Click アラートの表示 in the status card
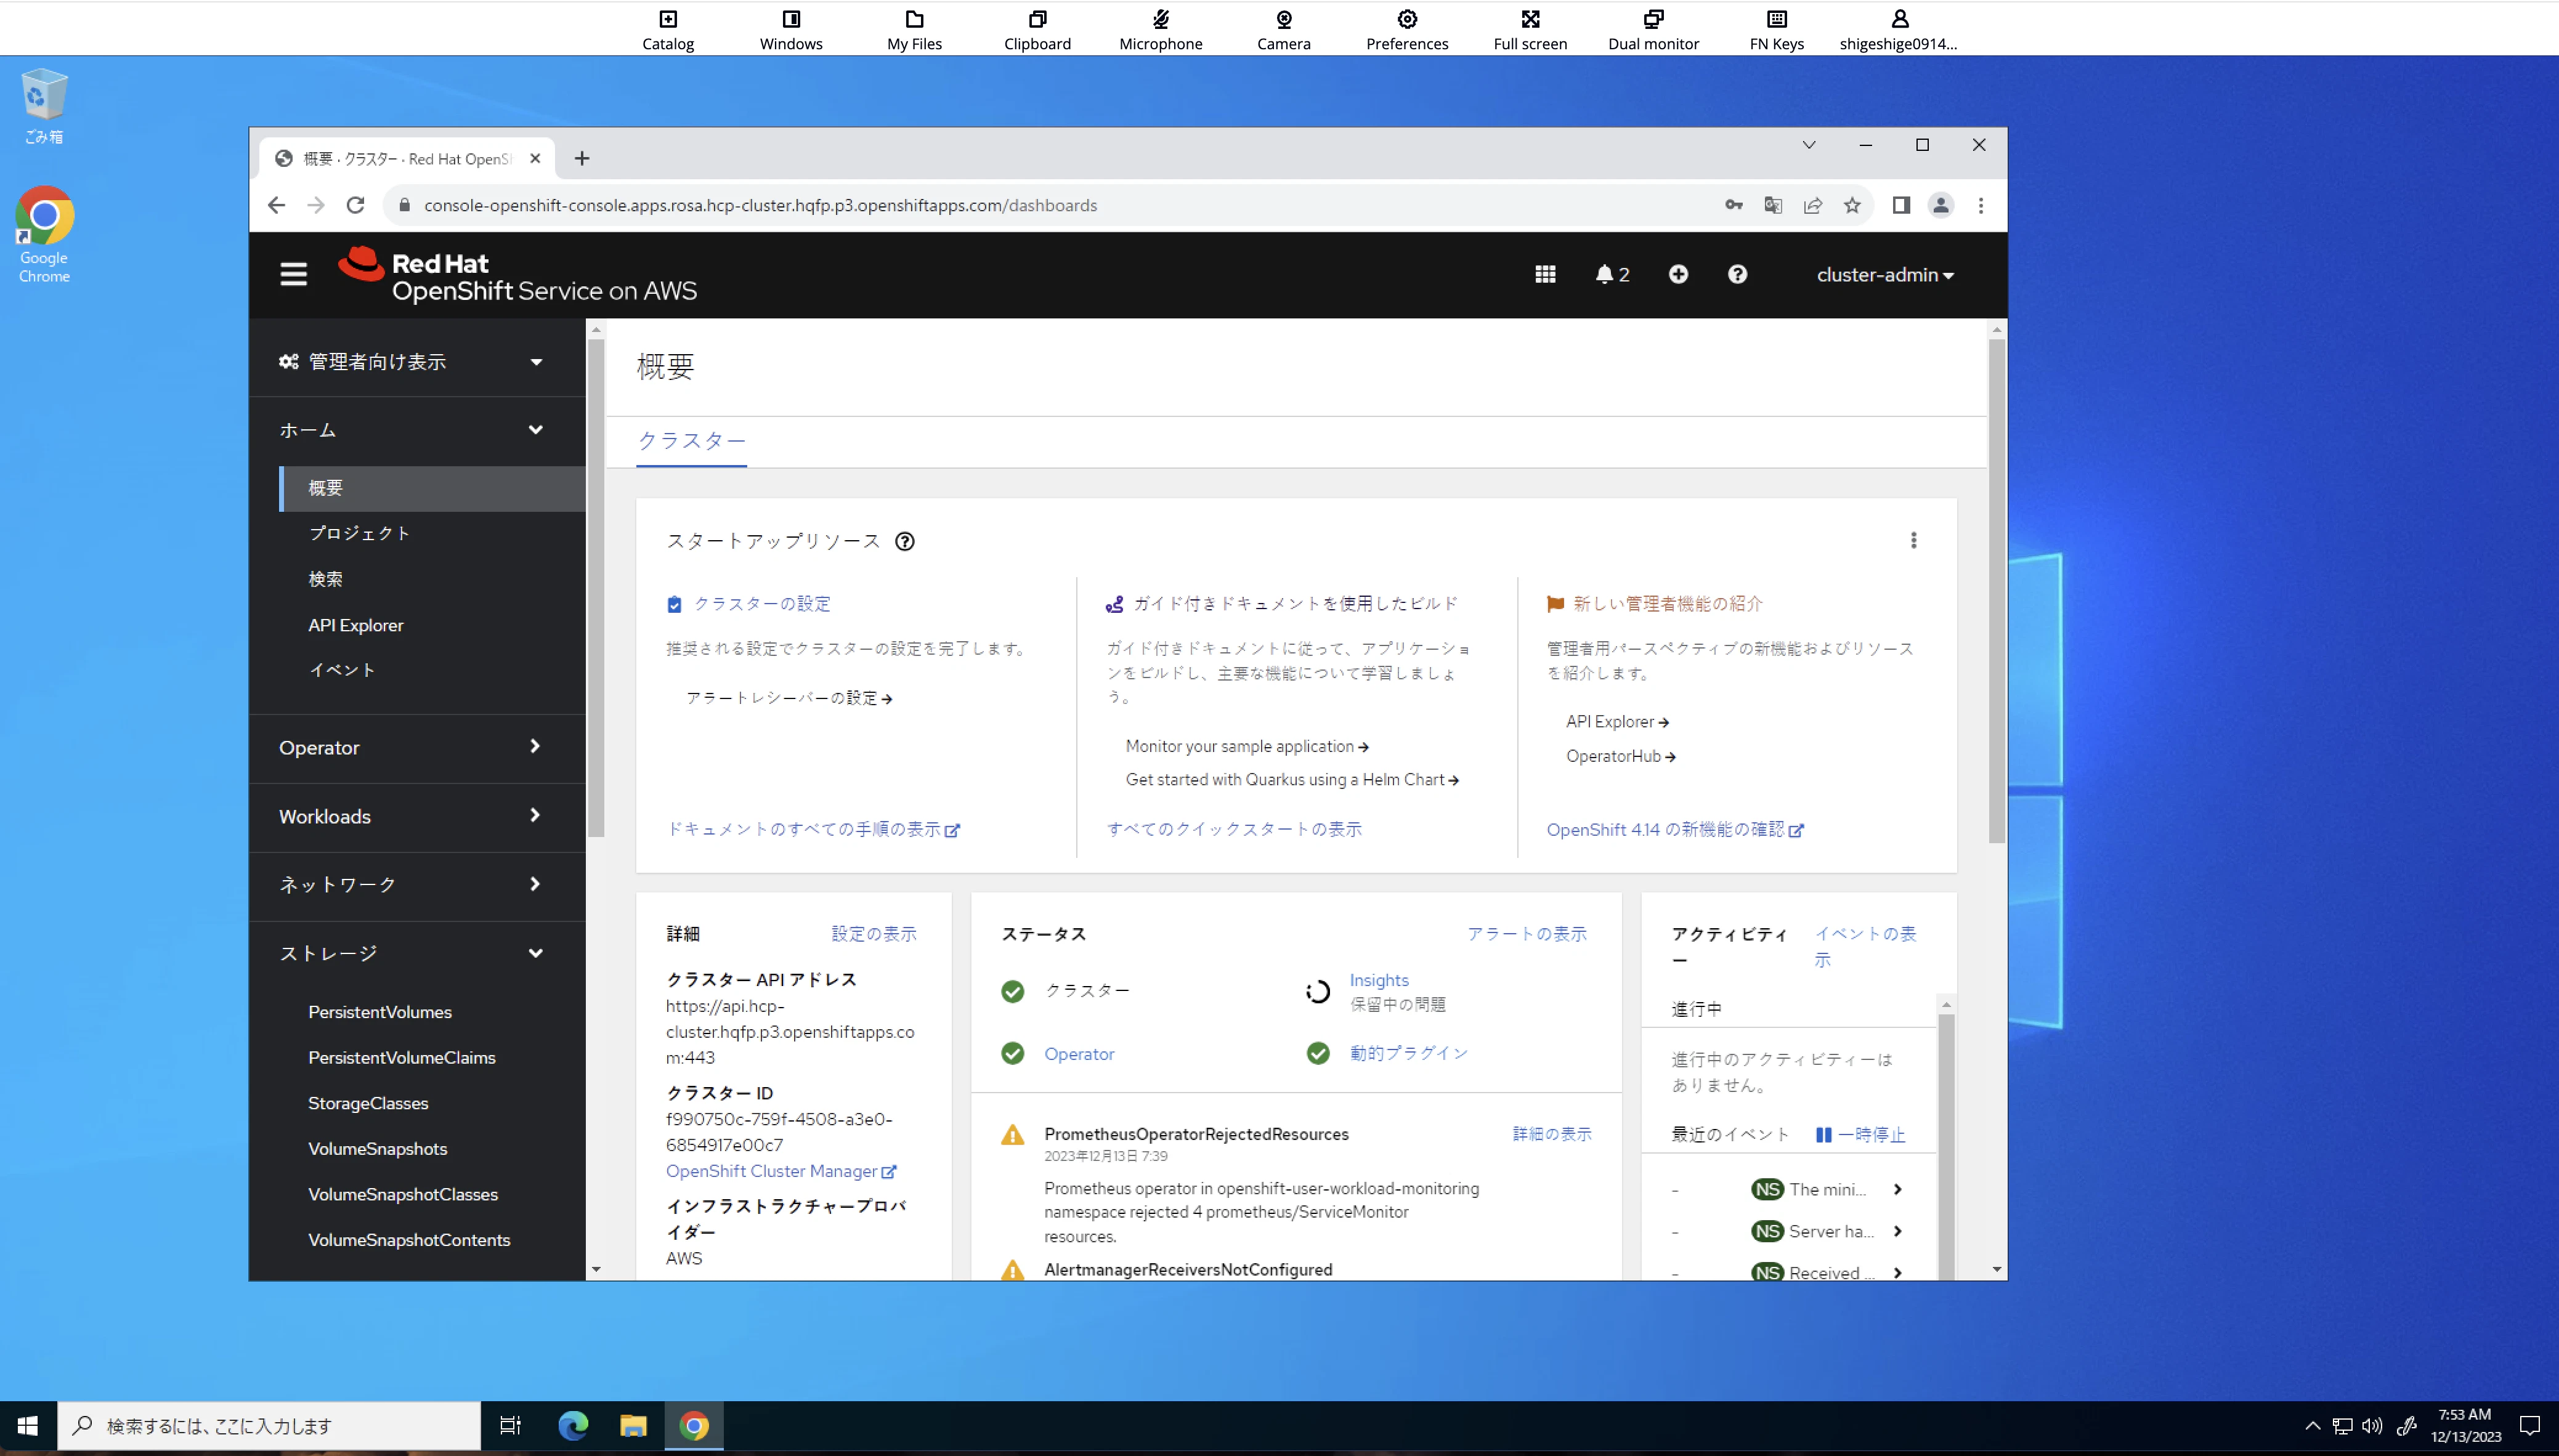 [1527, 934]
